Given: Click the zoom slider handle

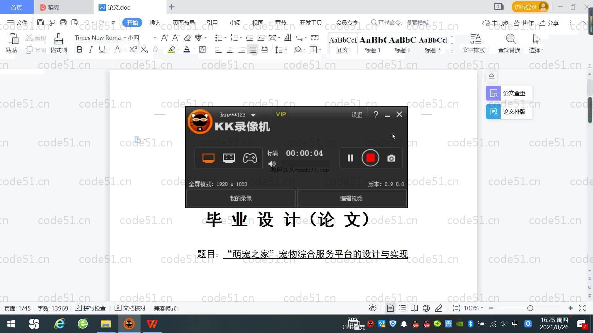Looking at the screenshot, I should coord(530,308).
